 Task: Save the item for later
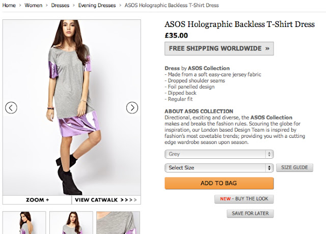click(x=250, y=214)
